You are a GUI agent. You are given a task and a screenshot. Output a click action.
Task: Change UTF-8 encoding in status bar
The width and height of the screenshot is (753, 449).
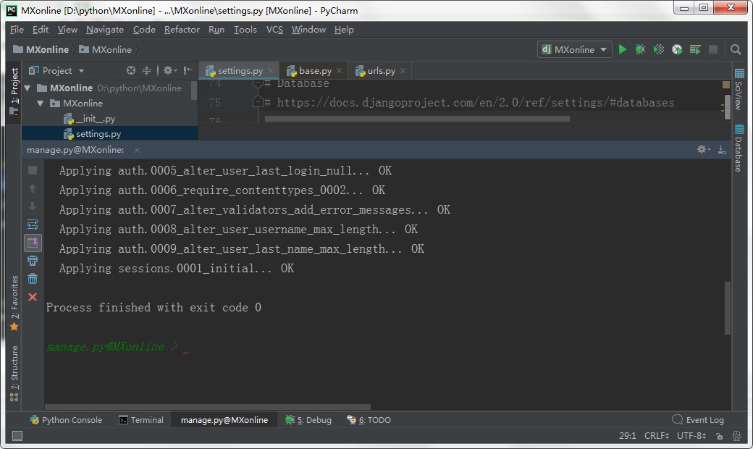click(x=691, y=435)
